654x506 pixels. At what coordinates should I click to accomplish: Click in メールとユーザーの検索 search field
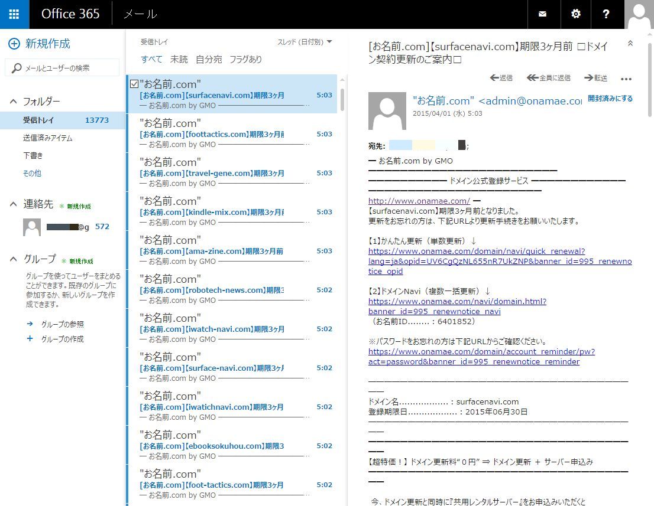[62, 68]
